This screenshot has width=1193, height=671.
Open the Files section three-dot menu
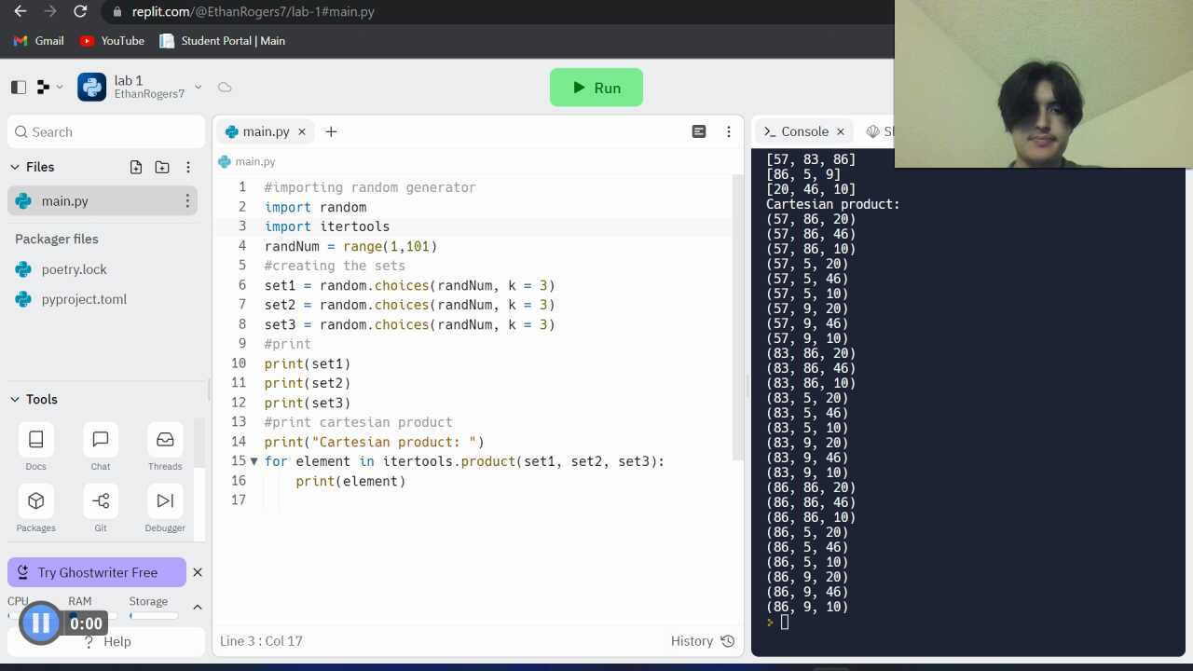pyautogui.click(x=188, y=167)
